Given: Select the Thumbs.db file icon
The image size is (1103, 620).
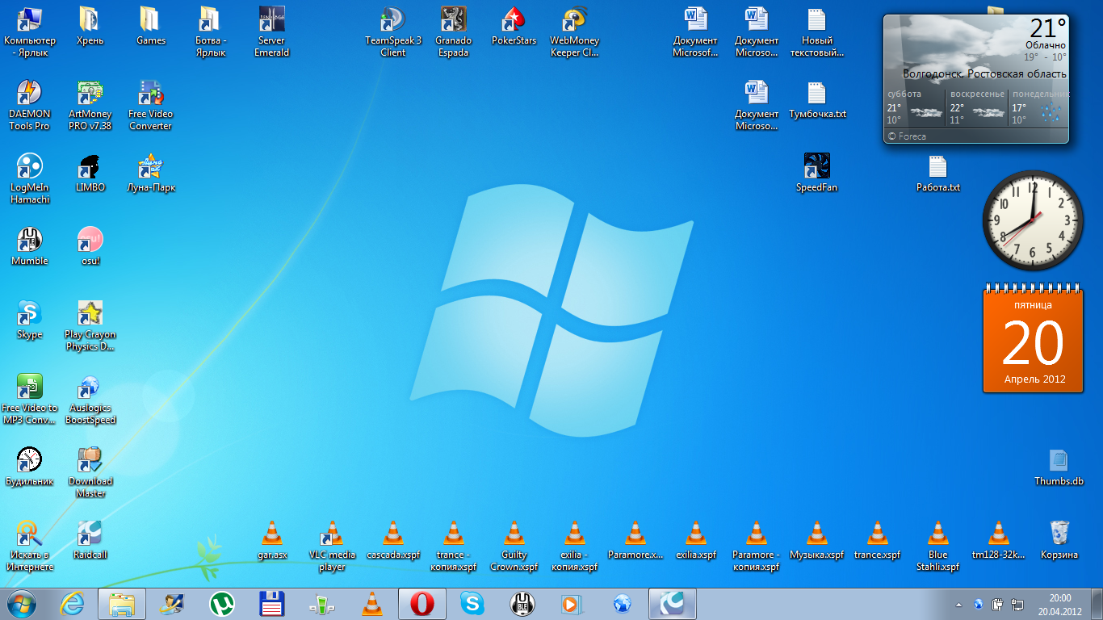Looking at the screenshot, I should [x=1059, y=467].
